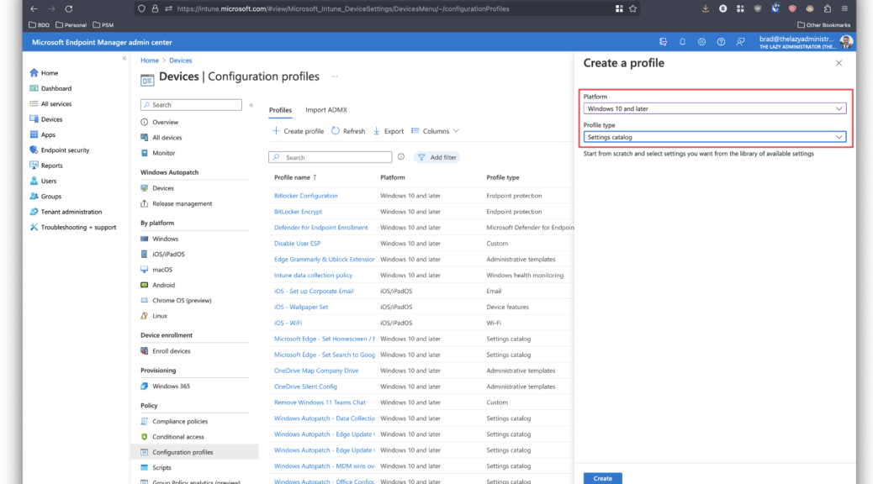
Task: Open Enroll devices under Device enrollment
Action: (x=172, y=351)
